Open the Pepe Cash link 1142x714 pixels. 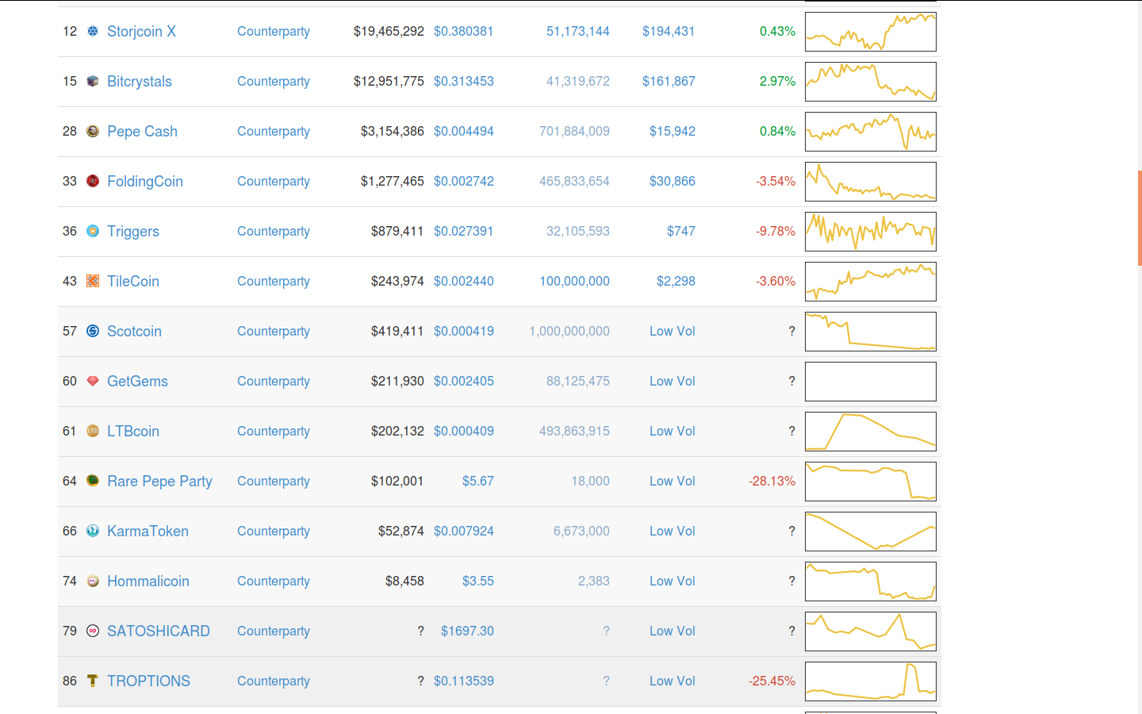[142, 131]
